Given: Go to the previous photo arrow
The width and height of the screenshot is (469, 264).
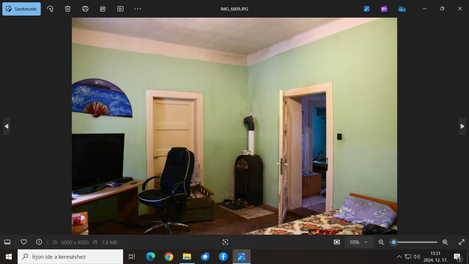Looking at the screenshot, I should click(x=6, y=126).
